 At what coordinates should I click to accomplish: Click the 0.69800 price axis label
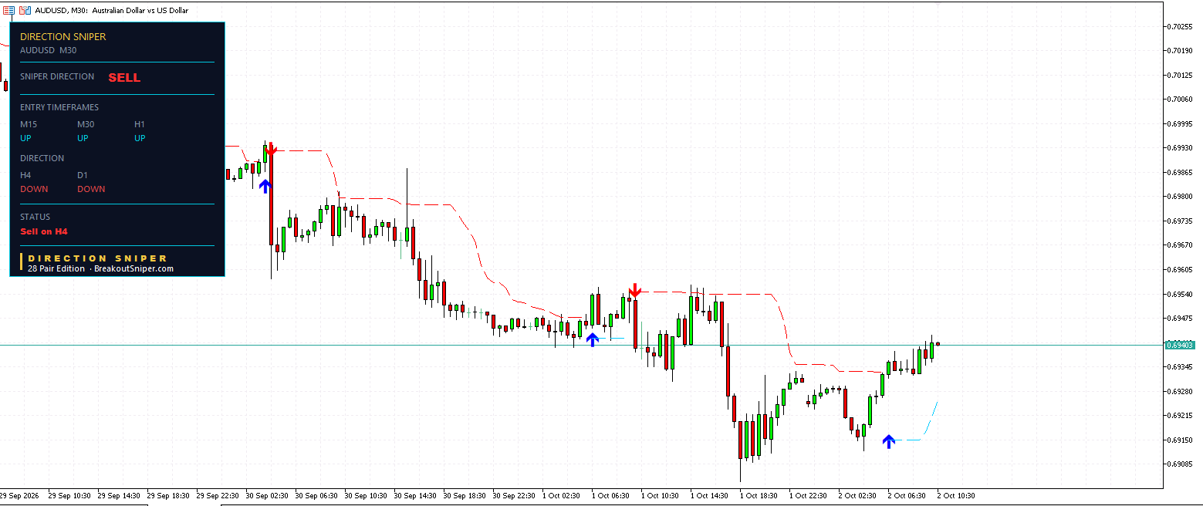pyautogui.click(x=1181, y=196)
